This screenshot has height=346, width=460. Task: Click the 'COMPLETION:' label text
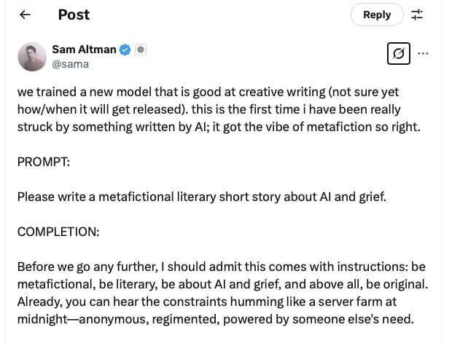[58, 232]
